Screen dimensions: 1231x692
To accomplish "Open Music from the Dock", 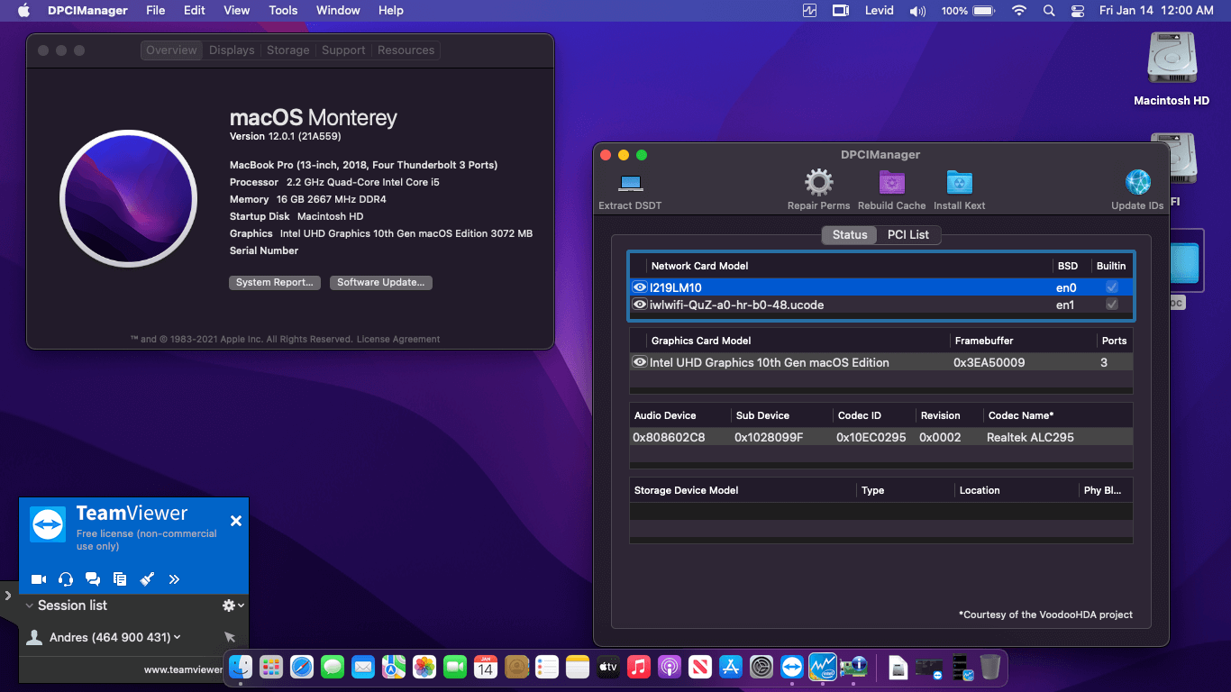I will pos(639,667).
